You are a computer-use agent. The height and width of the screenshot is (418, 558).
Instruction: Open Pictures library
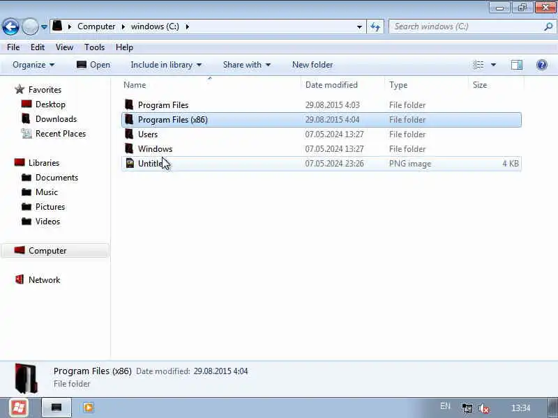pyautogui.click(x=50, y=206)
